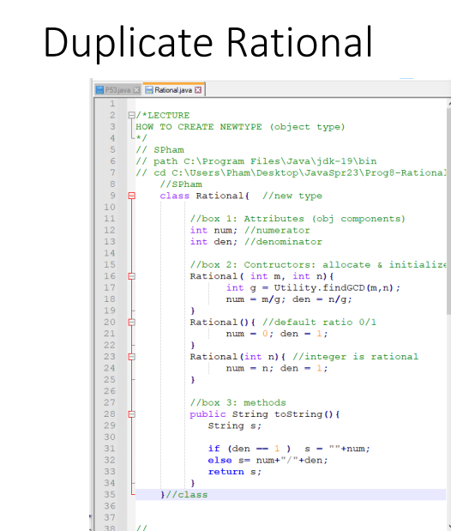
Task: Click the '//integer is rational' comment
Action: (355, 357)
